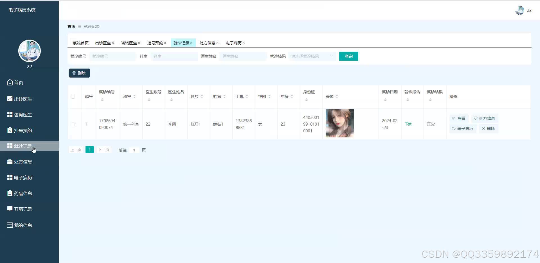The height and width of the screenshot is (263, 540).
Task: Click 删除 button in row 1 actions
Action: pyautogui.click(x=489, y=129)
